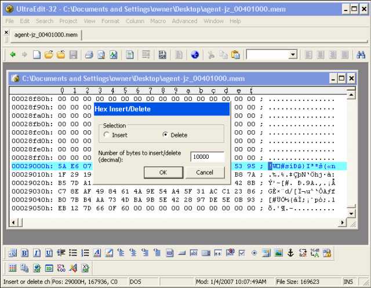Select the agent-jz_00401000.mem file tab
Image resolution: width=371 pixels, height=288 pixels.
[46, 35]
